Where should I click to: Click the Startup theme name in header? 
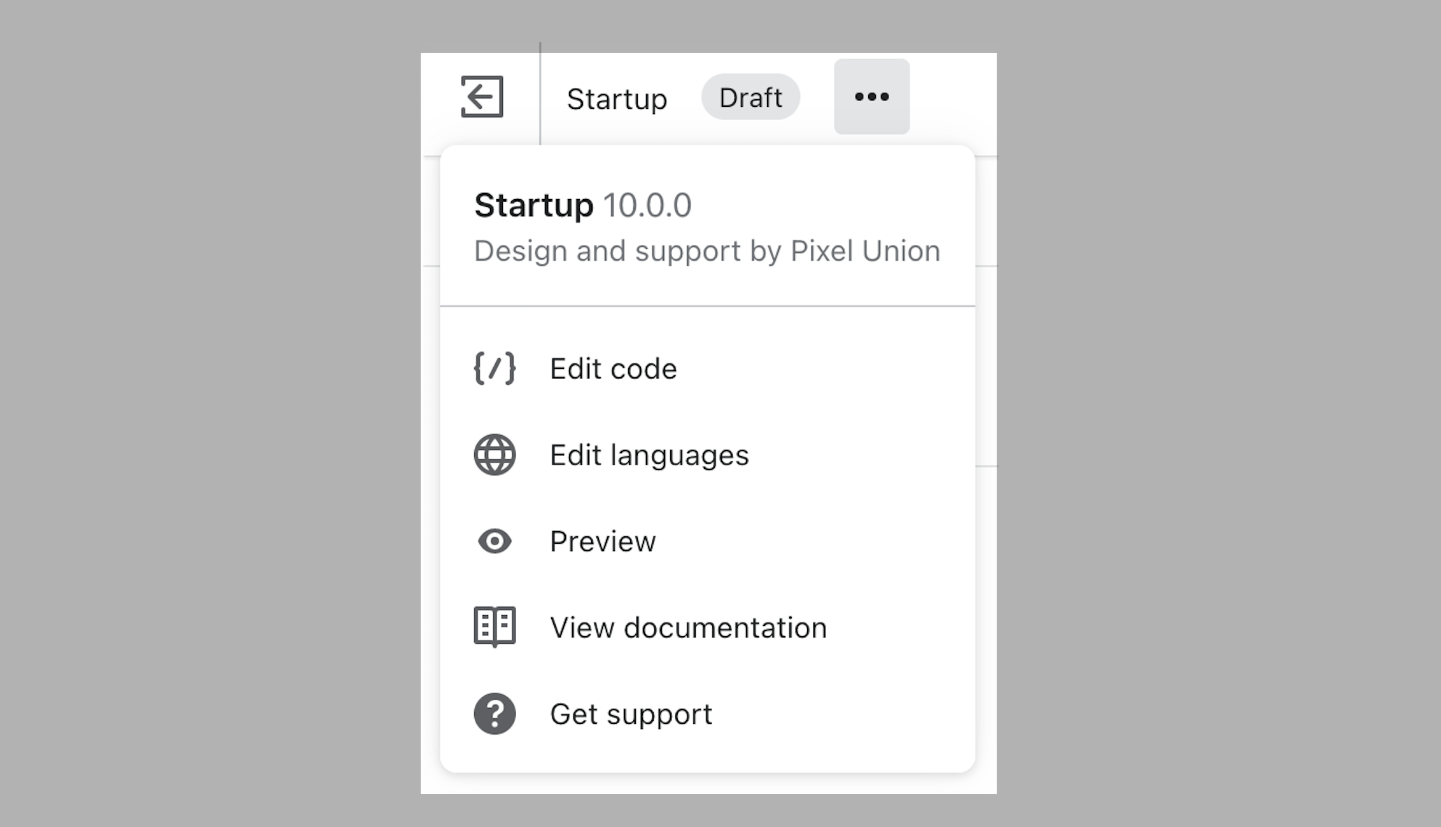click(617, 99)
